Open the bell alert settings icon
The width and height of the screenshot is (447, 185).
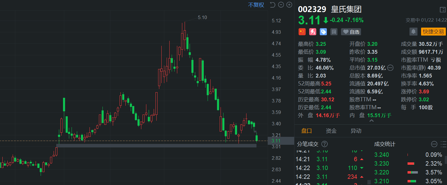[413, 31]
